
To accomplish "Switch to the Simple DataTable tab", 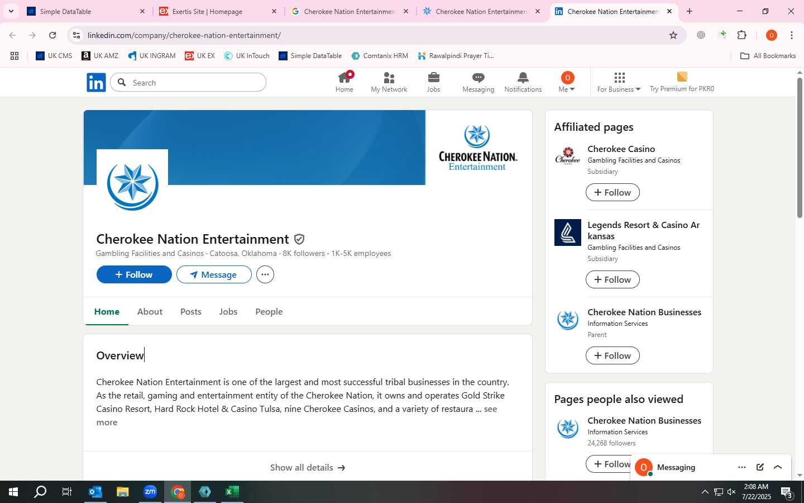I will (86, 11).
